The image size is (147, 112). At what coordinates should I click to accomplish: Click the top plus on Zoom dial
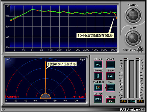click(133, 32)
